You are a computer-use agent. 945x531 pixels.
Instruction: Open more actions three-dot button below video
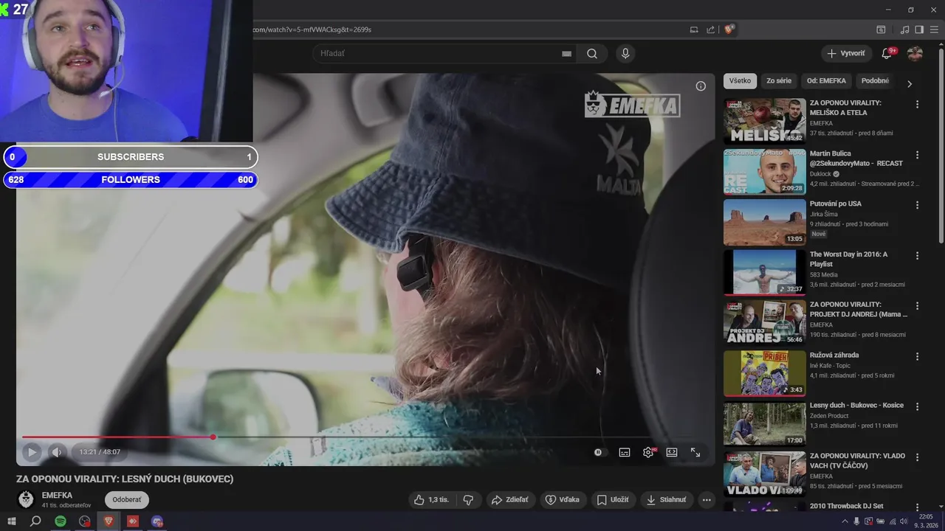pos(707,499)
